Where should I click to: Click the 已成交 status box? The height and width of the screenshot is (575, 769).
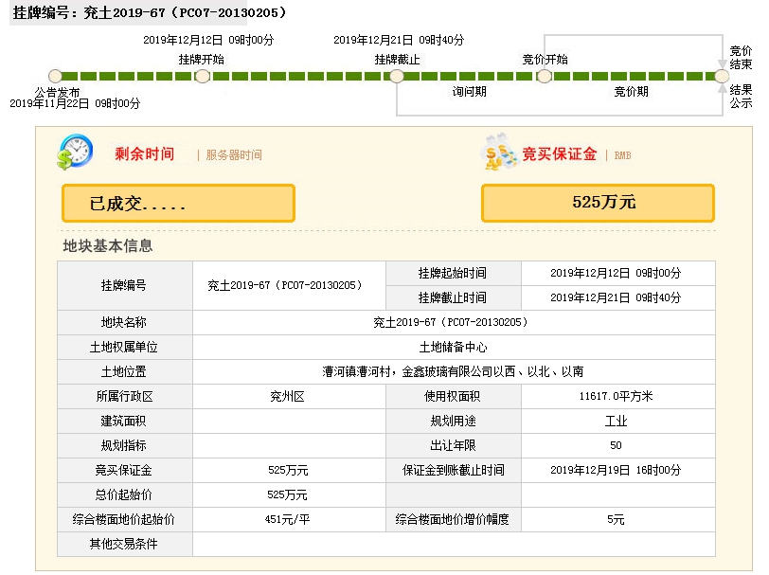178,203
